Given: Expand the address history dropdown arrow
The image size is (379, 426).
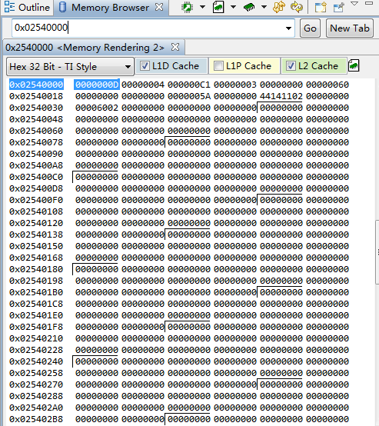Looking at the screenshot, I should (288, 28).
